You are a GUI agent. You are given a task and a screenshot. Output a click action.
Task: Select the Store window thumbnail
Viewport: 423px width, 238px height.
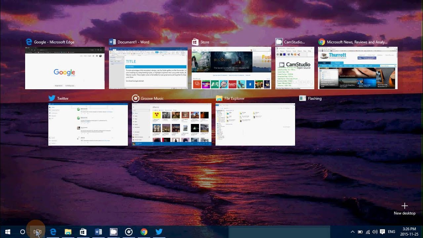[232, 68]
